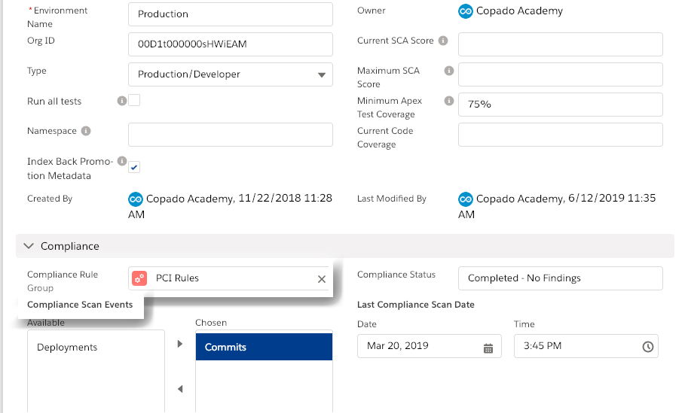Screen dimensions: 685x413
Task: Uncheck Index Back Promotion Metadata checkbox
Action: tap(134, 167)
